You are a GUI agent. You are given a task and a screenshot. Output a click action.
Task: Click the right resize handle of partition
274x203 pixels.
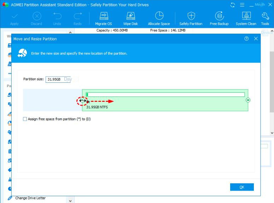248,100
